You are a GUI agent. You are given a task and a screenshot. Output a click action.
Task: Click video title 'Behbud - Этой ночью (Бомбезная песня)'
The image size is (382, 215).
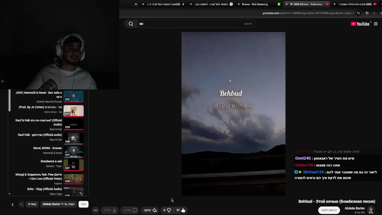(337, 202)
